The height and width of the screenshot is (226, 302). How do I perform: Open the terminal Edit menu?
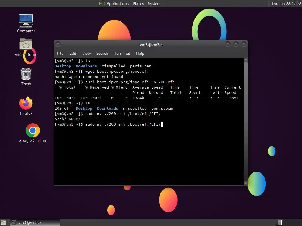tap(73, 54)
